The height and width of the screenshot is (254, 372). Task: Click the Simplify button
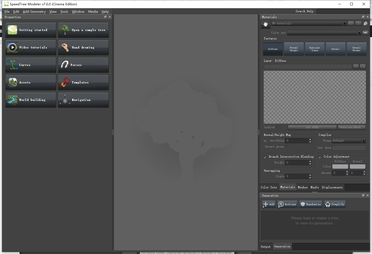tap(335, 204)
